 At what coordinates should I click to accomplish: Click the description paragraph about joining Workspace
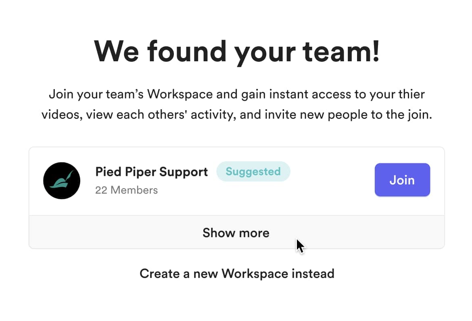[x=236, y=104]
